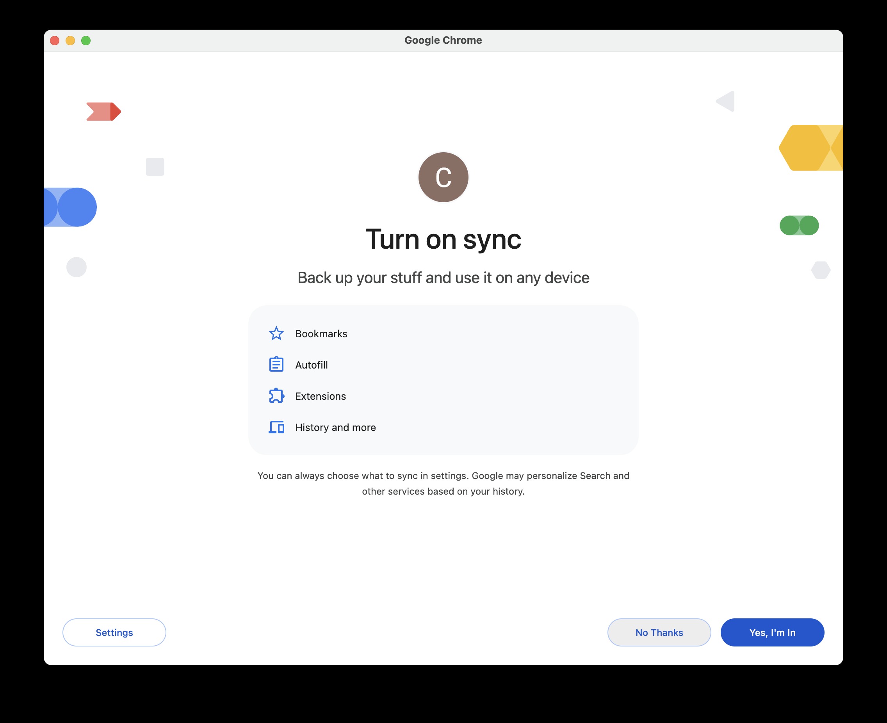887x723 pixels.
Task: Click the History and more label
Action: 335,427
